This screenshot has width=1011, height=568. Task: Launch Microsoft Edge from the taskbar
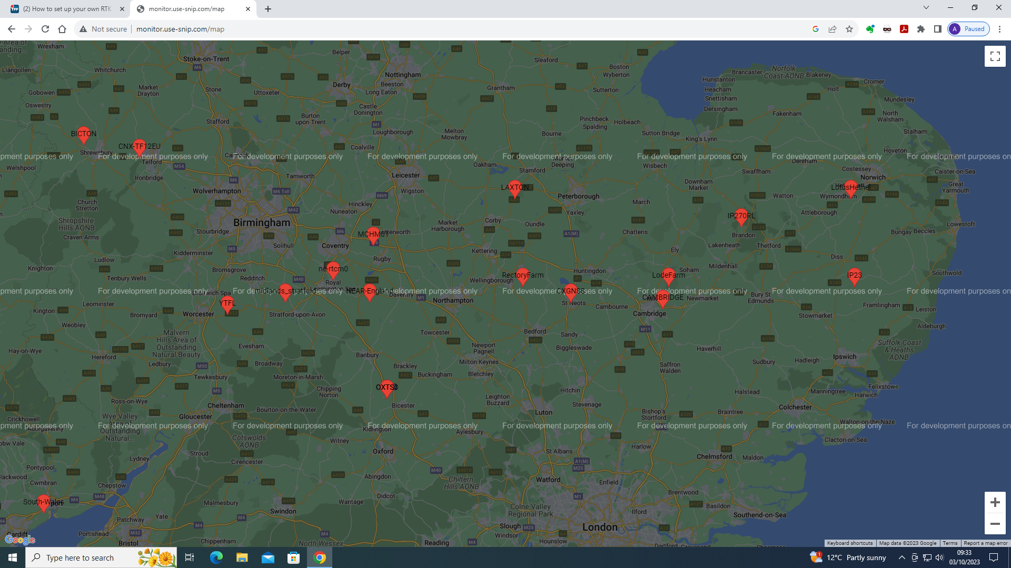click(x=216, y=557)
